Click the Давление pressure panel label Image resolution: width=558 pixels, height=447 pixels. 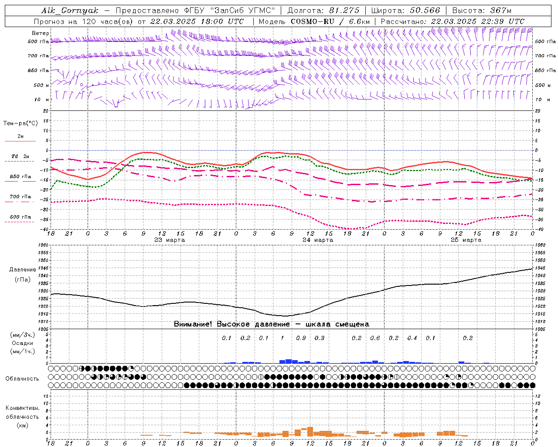point(23,270)
